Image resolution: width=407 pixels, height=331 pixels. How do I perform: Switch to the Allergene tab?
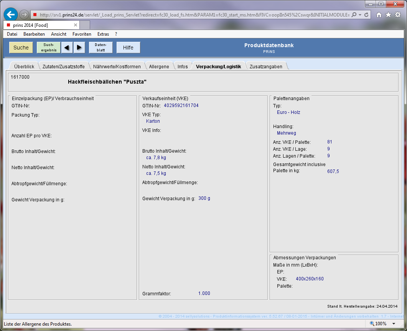(159, 66)
